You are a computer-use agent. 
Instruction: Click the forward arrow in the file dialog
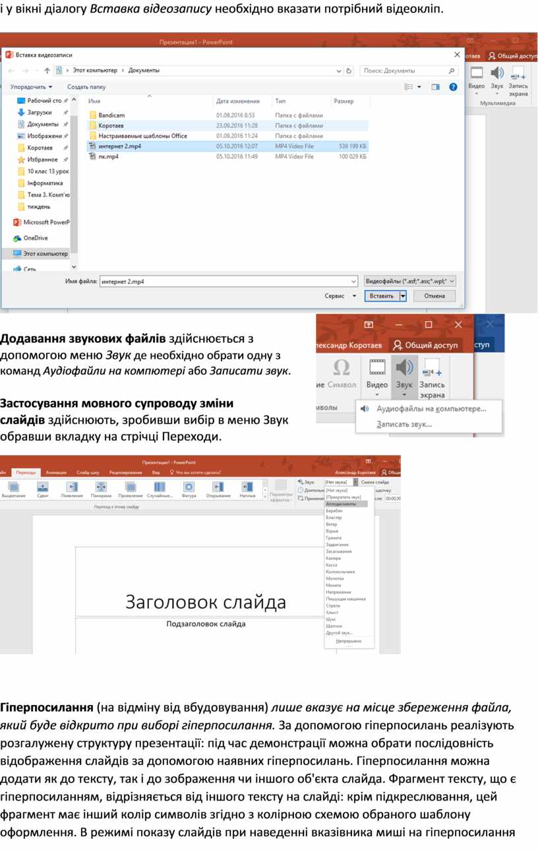25,71
